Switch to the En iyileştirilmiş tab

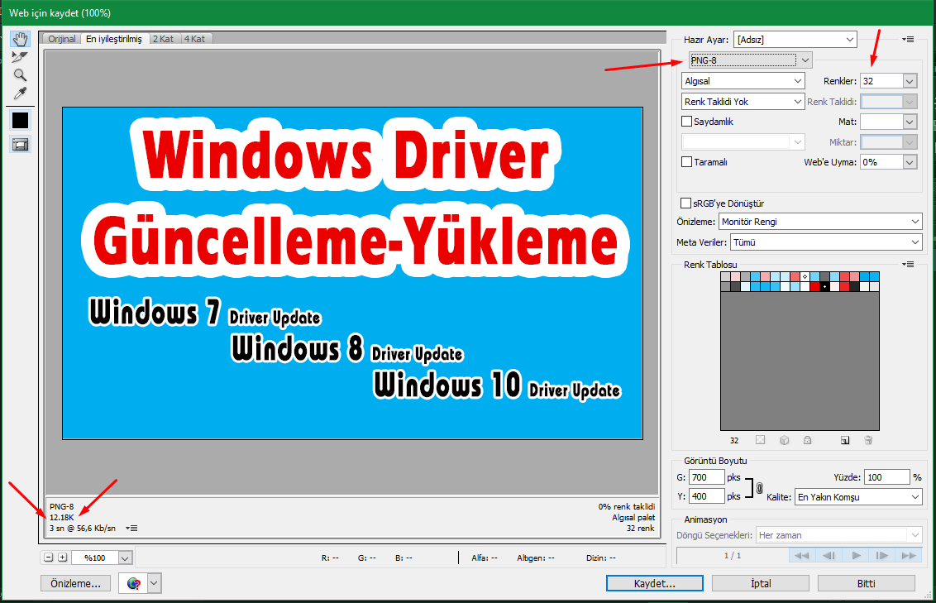[x=114, y=39]
